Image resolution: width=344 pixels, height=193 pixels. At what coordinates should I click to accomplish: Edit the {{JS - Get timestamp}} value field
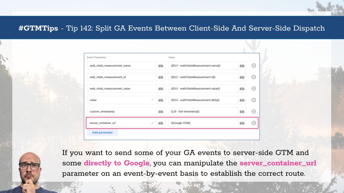tap(203, 112)
